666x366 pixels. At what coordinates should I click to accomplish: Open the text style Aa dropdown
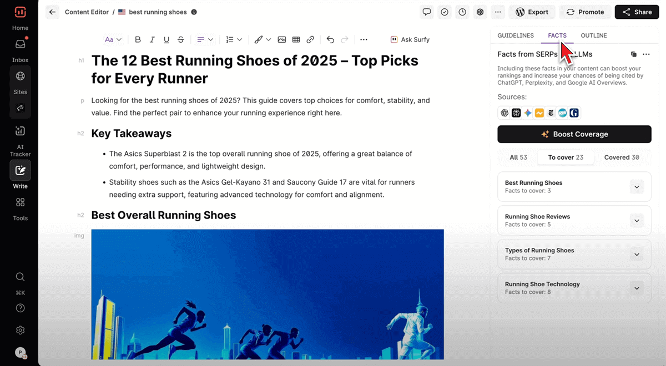pos(113,39)
